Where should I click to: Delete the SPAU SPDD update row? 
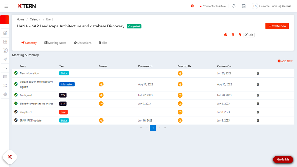(258, 120)
